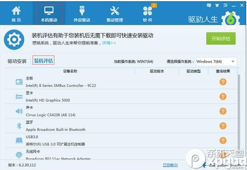Screen dimensions: 247x170
Task: Click the question mark for HD Graphics 5000
Action: tap(223, 96)
